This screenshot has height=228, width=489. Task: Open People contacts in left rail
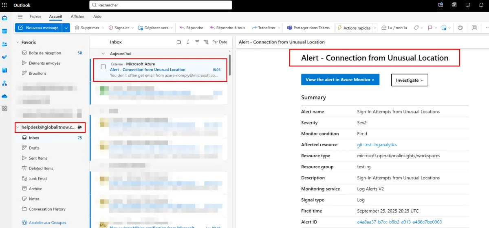[4, 44]
